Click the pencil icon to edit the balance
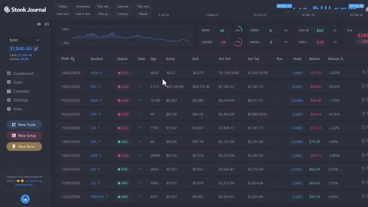The width and height of the screenshot is (368, 207). [36, 48]
